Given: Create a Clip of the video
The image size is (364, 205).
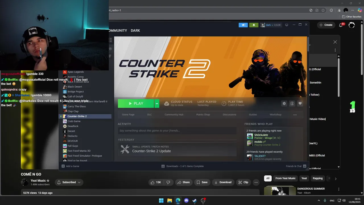Looking at the screenshot, I should pos(243,182).
